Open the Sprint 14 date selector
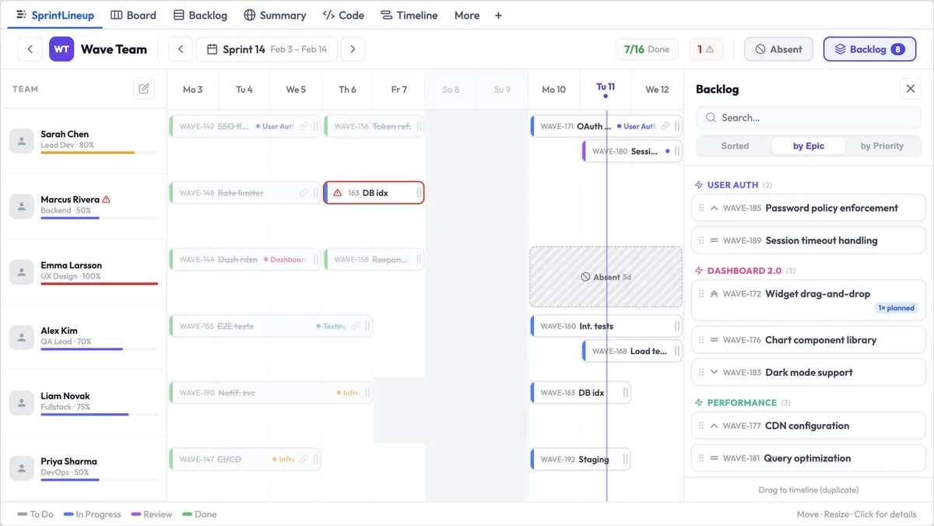 click(267, 49)
